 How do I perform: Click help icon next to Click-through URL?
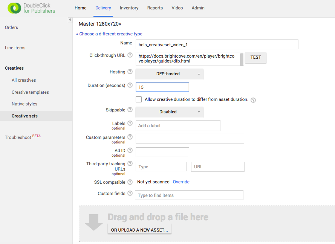(130, 55)
